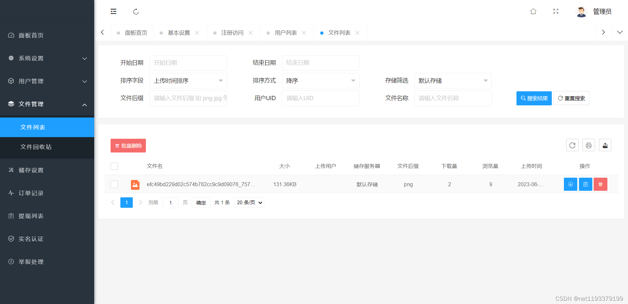Check the efc49bd229d02c file row checkbox
This screenshot has width=628, height=304.
tap(114, 184)
